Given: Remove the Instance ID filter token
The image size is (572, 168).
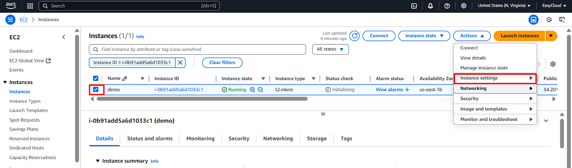Looking at the screenshot, I should pyautogui.click(x=181, y=63).
